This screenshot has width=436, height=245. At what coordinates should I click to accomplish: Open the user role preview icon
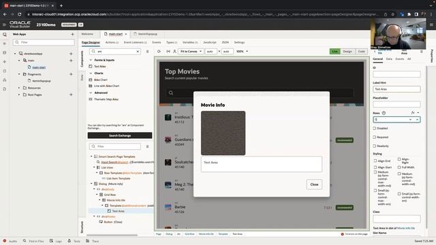[x=174, y=52]
